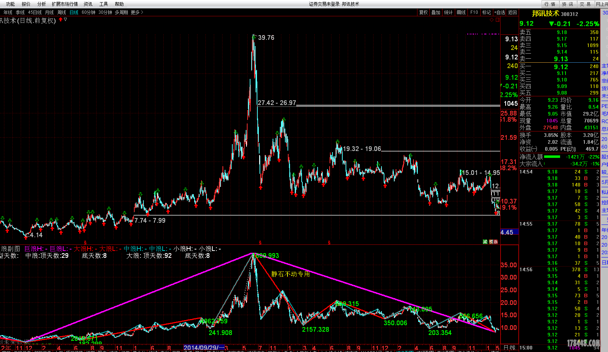Switch chart period to 年线
Image resolution: width=608 pixels, height=352 pixels.
point(8,12)
